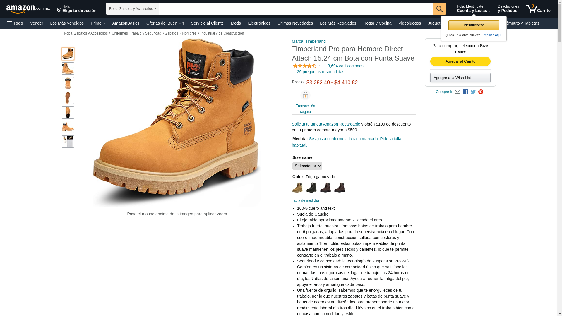
Task: Click the search magnifier button
Action: (439, 9)
